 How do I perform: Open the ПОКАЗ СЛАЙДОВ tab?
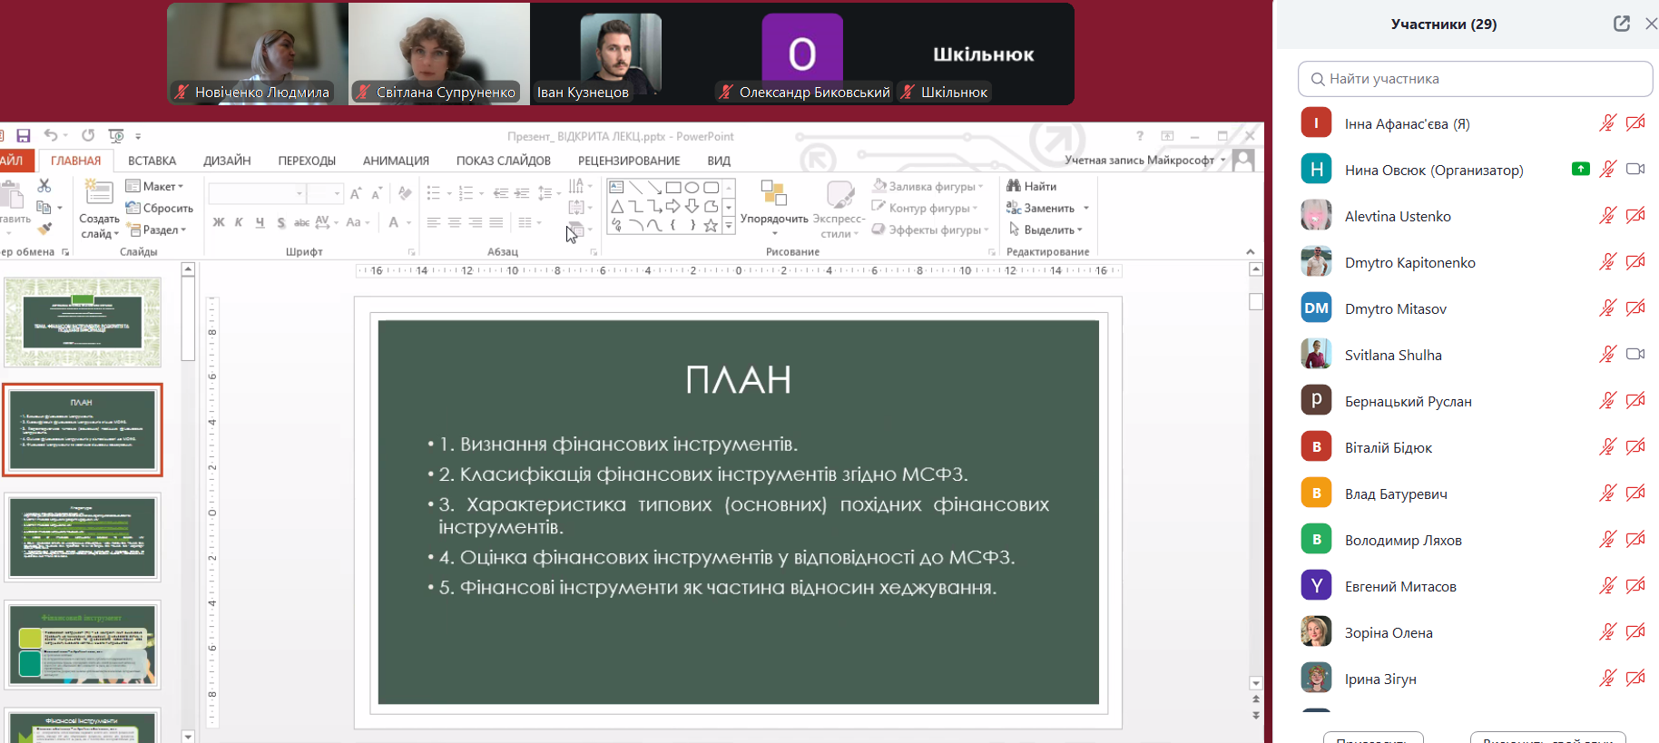[x=503, y=161]
